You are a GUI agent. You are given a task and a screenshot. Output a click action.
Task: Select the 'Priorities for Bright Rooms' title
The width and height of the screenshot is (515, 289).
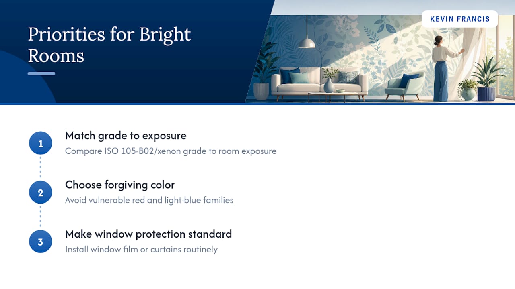point(109,45)
